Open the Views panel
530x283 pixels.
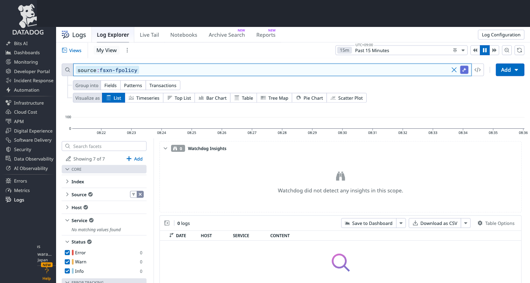(72, 50)
